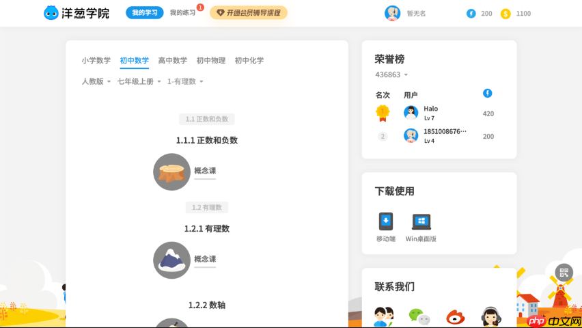This screenshot has height=328, width=582.
Task: Click the 开通会员辅导课程 membership button
Action: pos(249,12)
